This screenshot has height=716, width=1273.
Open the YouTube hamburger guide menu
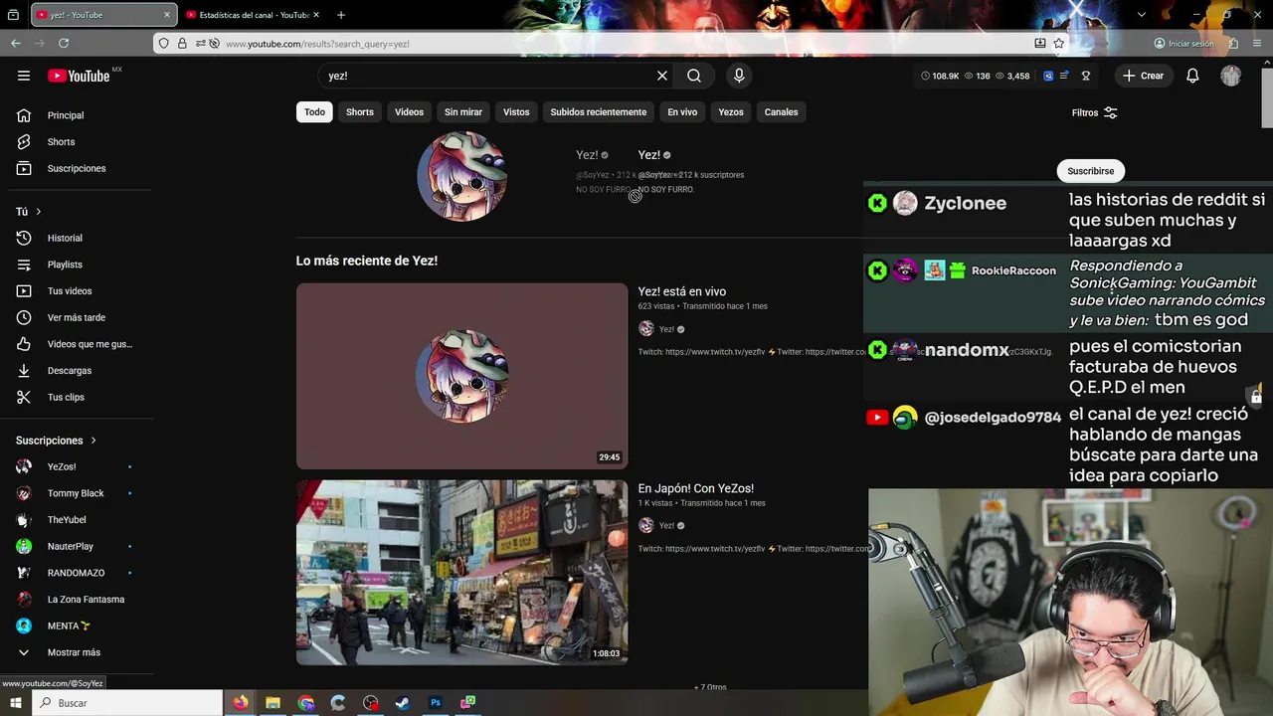coord(24,76)
